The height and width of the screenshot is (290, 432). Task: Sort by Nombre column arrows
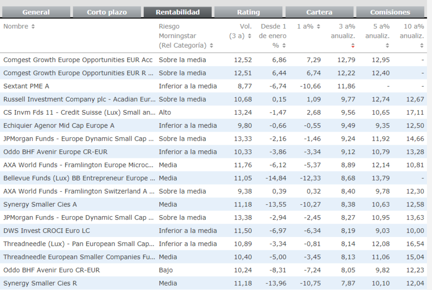tap(33, 27)
